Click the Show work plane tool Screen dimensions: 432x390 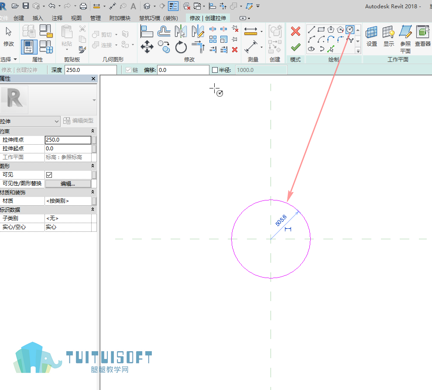tap(388, 36)
